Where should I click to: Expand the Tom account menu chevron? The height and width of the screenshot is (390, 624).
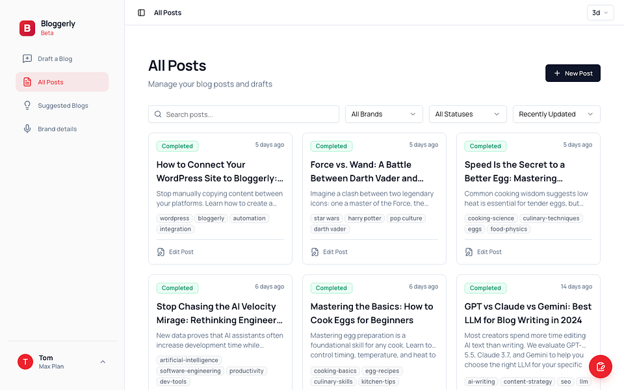[103, 362]
